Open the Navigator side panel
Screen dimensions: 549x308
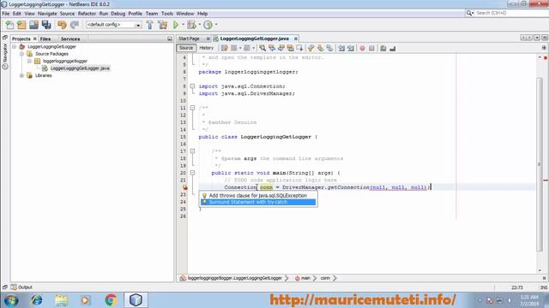5,56
